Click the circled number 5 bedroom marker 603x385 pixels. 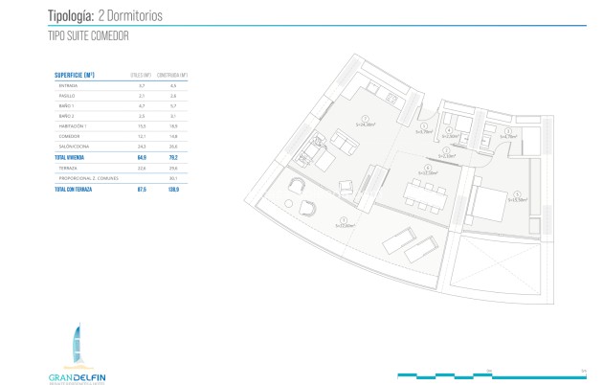(x=517, y=194)
